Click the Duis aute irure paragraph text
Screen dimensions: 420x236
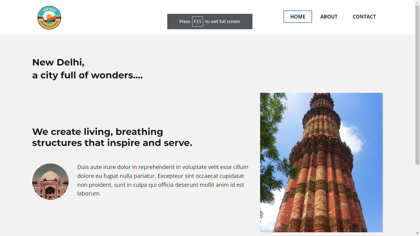click(x=163, y=180)
